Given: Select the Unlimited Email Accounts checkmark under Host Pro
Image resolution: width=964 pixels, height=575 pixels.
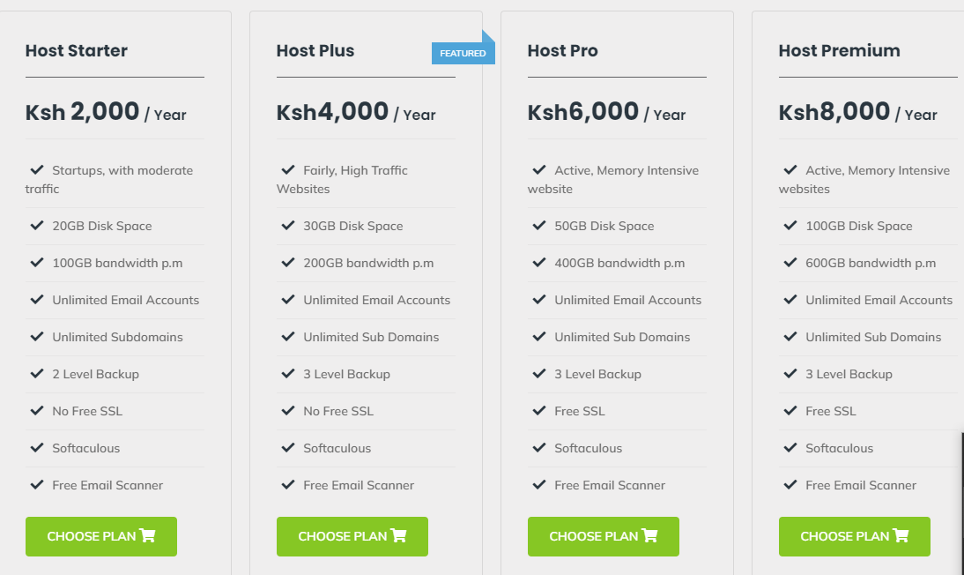Looking at the screenshot, I should pos(539,300).
